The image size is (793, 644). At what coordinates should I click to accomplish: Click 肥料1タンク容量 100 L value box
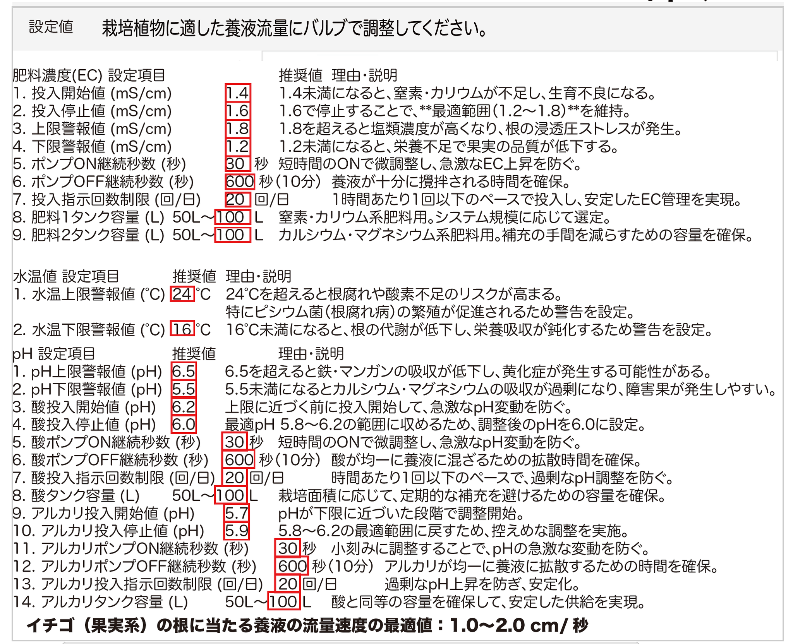point(233,217)
